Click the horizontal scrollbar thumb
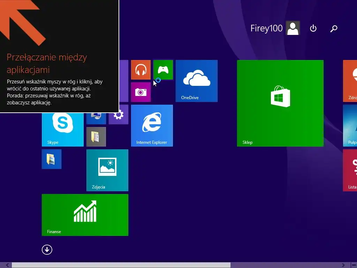Viewport: 357px width, 268px height. point(121,265)
